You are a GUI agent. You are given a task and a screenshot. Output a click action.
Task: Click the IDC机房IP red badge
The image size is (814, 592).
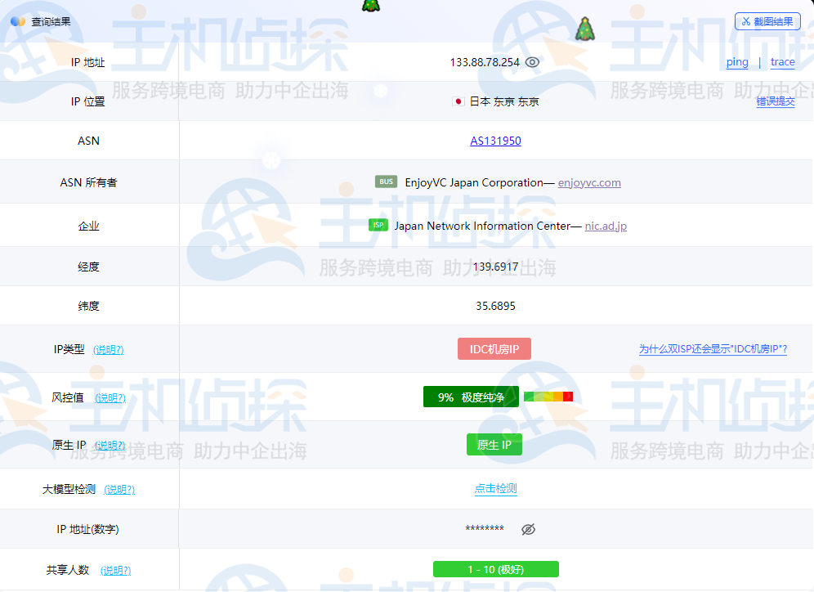point(494,348)
